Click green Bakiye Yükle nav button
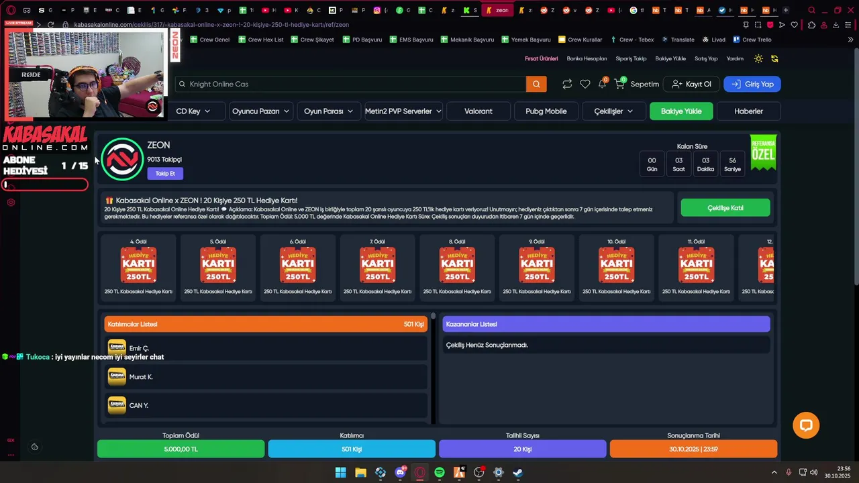The height and width of the screenshot is (483, 859). tap(681, 111)
